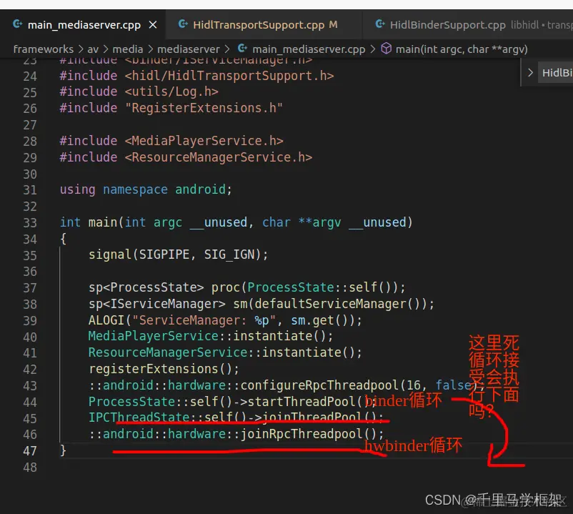Click '#include "RegisterExtensions.h"' line
The width and height of the screenshot is (573, 514).
pos(171,108)
